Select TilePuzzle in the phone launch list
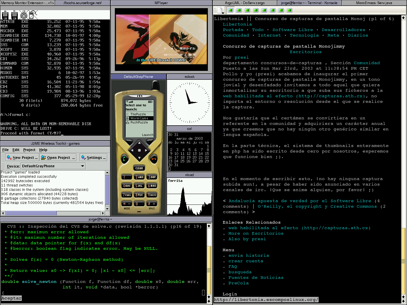This screenshot has height=305, width=407. click(x=139, y=114)
